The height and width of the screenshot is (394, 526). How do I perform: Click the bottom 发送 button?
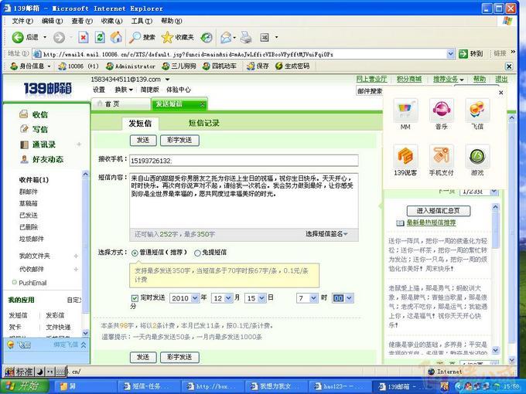click(143, 357)
